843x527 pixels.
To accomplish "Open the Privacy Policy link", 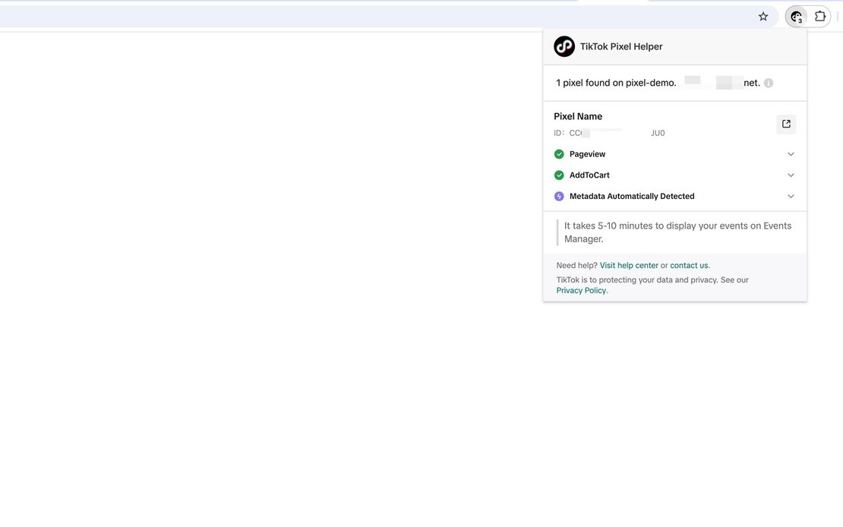I will point(582,291).
